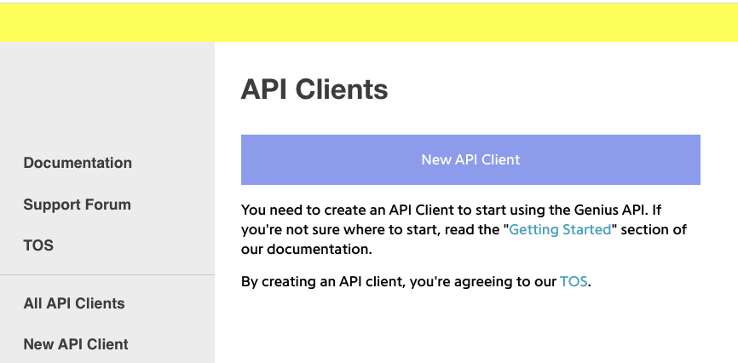
Task: Select New API Client sidebar item
Action: point(76,344)
